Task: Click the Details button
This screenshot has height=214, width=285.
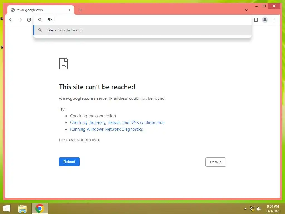Action: tap(216, 162)
